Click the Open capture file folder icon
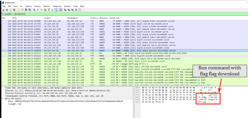This screenshot has height=118, width=248. pyautogui.click(x=19, y=10)
